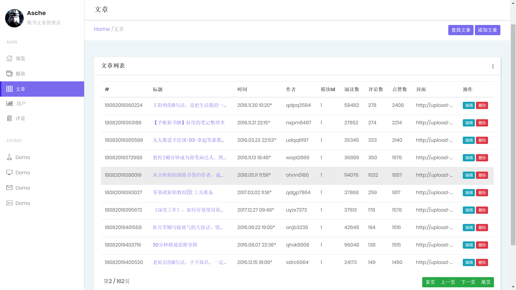
Task: Open article 《深度工作》：如何有效使用你
Action: [188, 210]
